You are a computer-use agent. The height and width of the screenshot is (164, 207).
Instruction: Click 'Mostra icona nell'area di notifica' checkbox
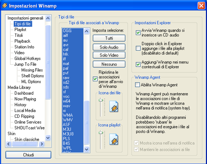coord(136,143)
